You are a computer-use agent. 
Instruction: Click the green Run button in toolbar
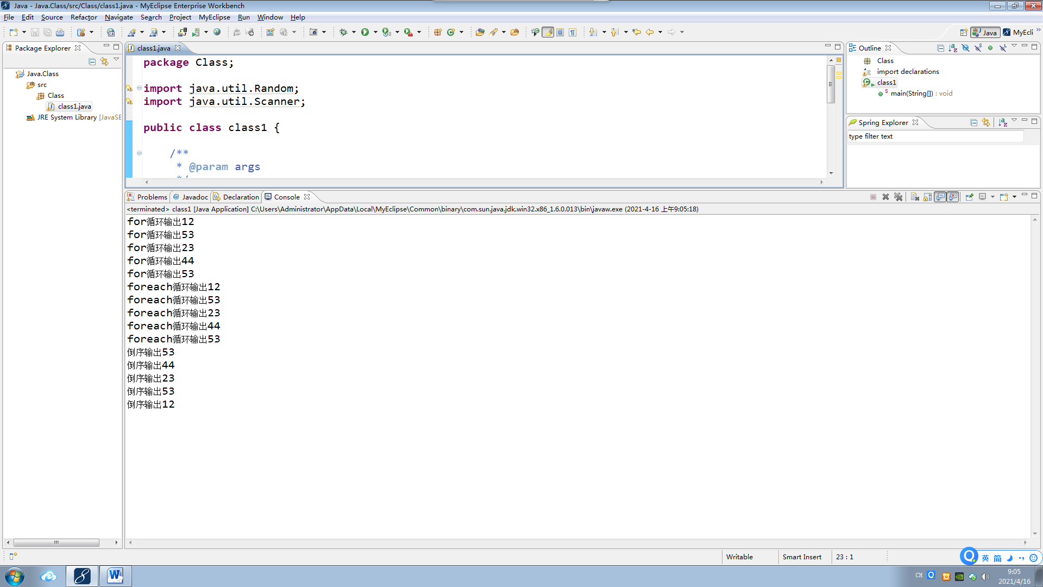(x=365, y=32)
